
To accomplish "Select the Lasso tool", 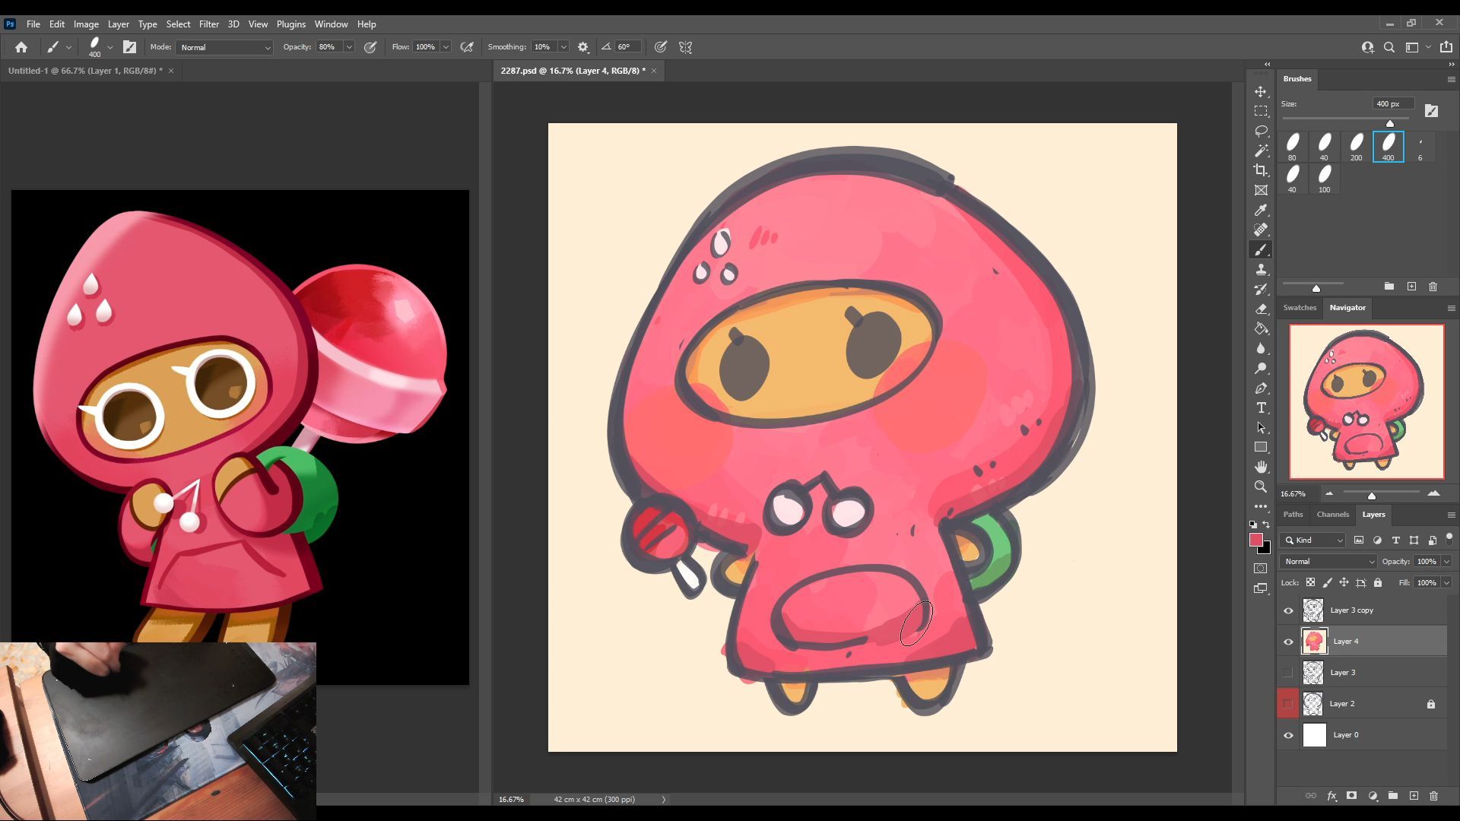I will click(x=1261, y=131).
